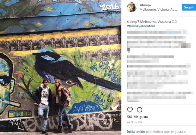The width and height of the screenshot is (196, 135).
Task: Open the Melbourne, Victoria location tag
Action: pos(158,9)
